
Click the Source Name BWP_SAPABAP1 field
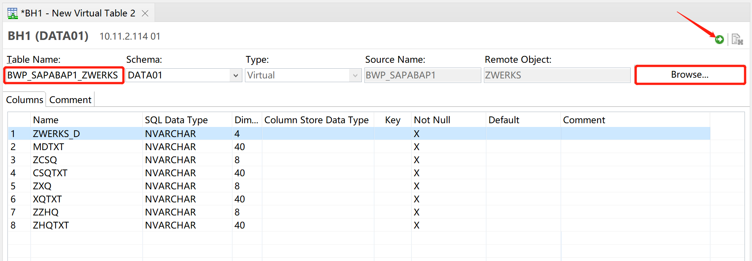[422, 75]
